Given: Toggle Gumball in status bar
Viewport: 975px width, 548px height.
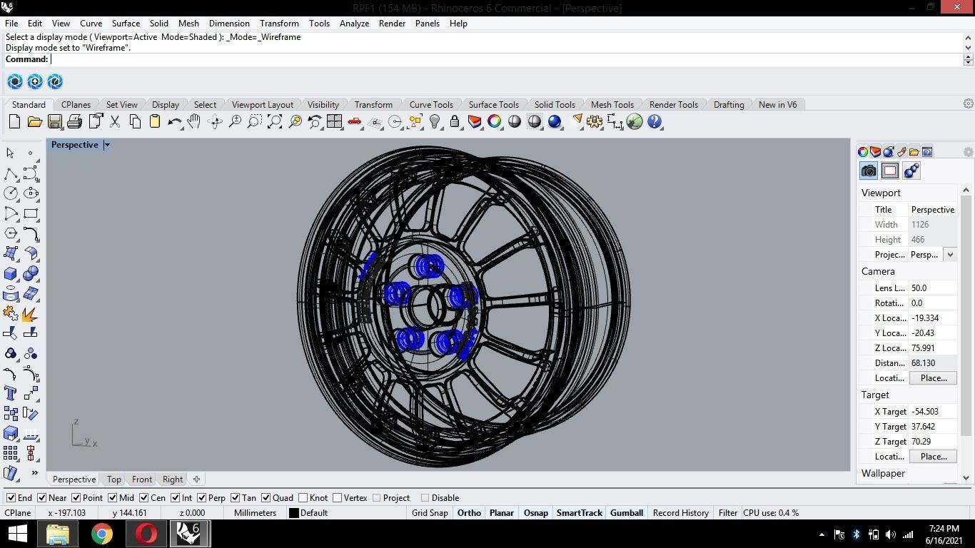Looking at the screenshot, I should [x=627, y=513].
